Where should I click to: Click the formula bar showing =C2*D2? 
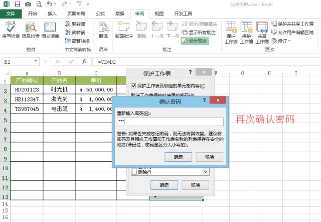pyautogui.click(x=207, y=62)
